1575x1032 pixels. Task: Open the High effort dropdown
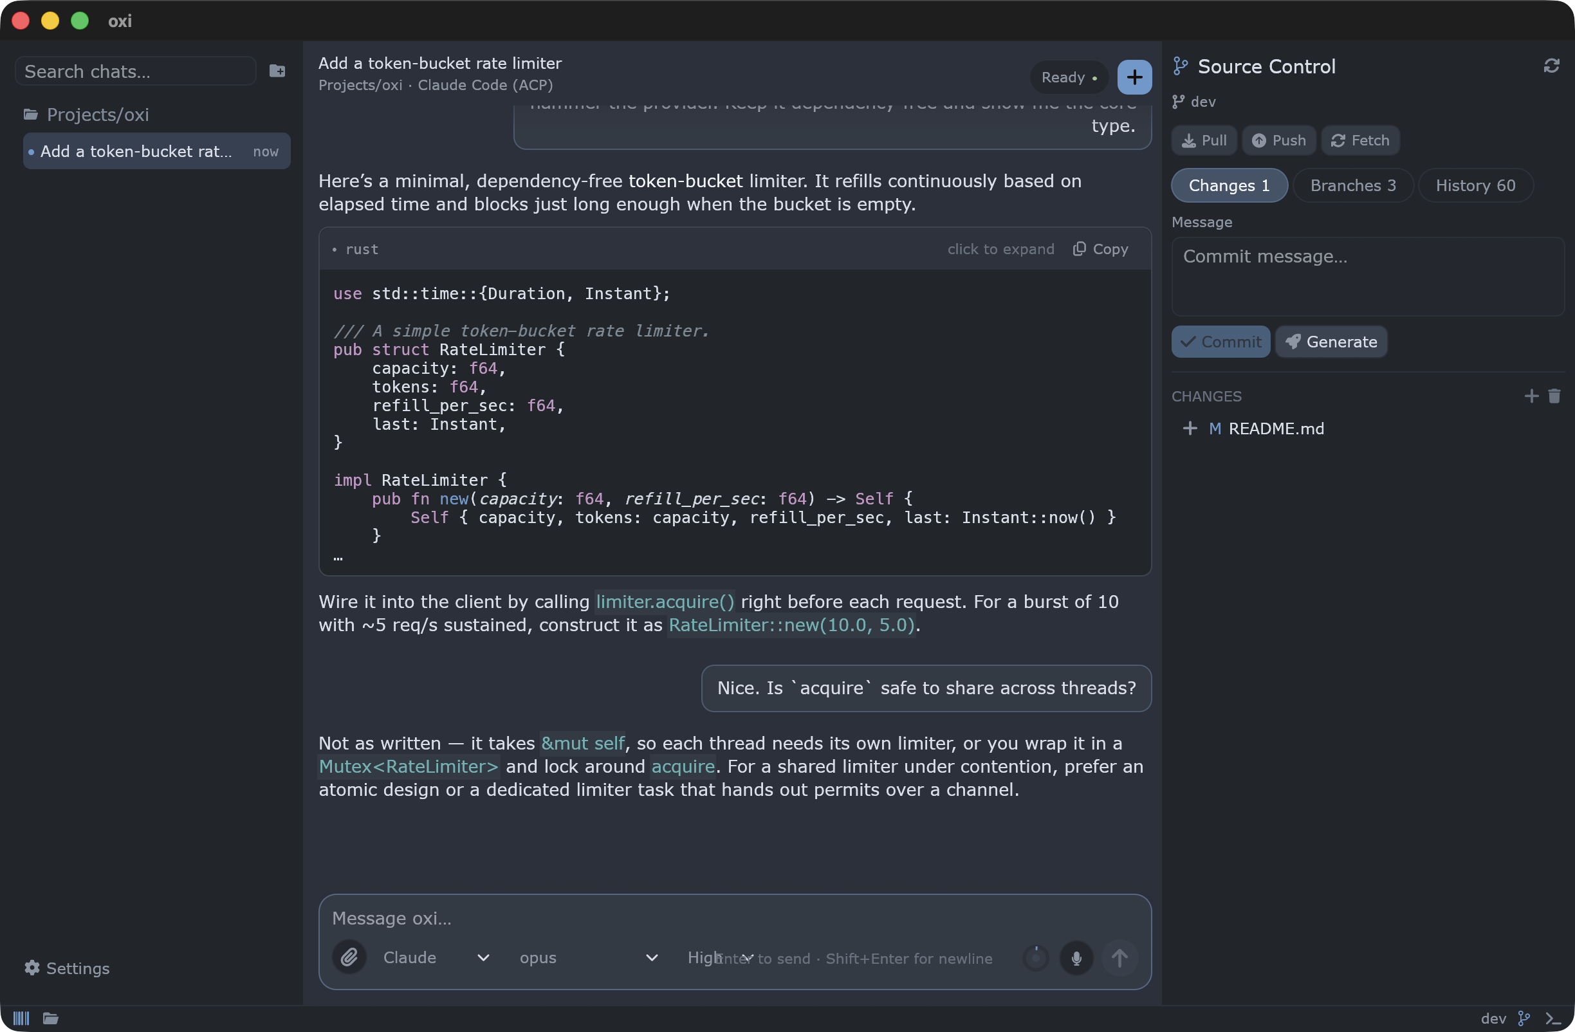[720, 957]
